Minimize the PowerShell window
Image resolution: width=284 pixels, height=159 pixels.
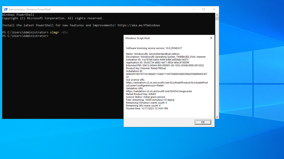coord(194,9)
